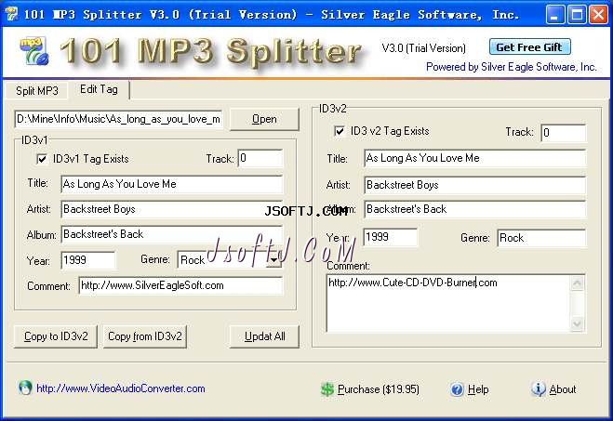Click the Updat All button
613x421 pixels.
click(x=265, y=336)
